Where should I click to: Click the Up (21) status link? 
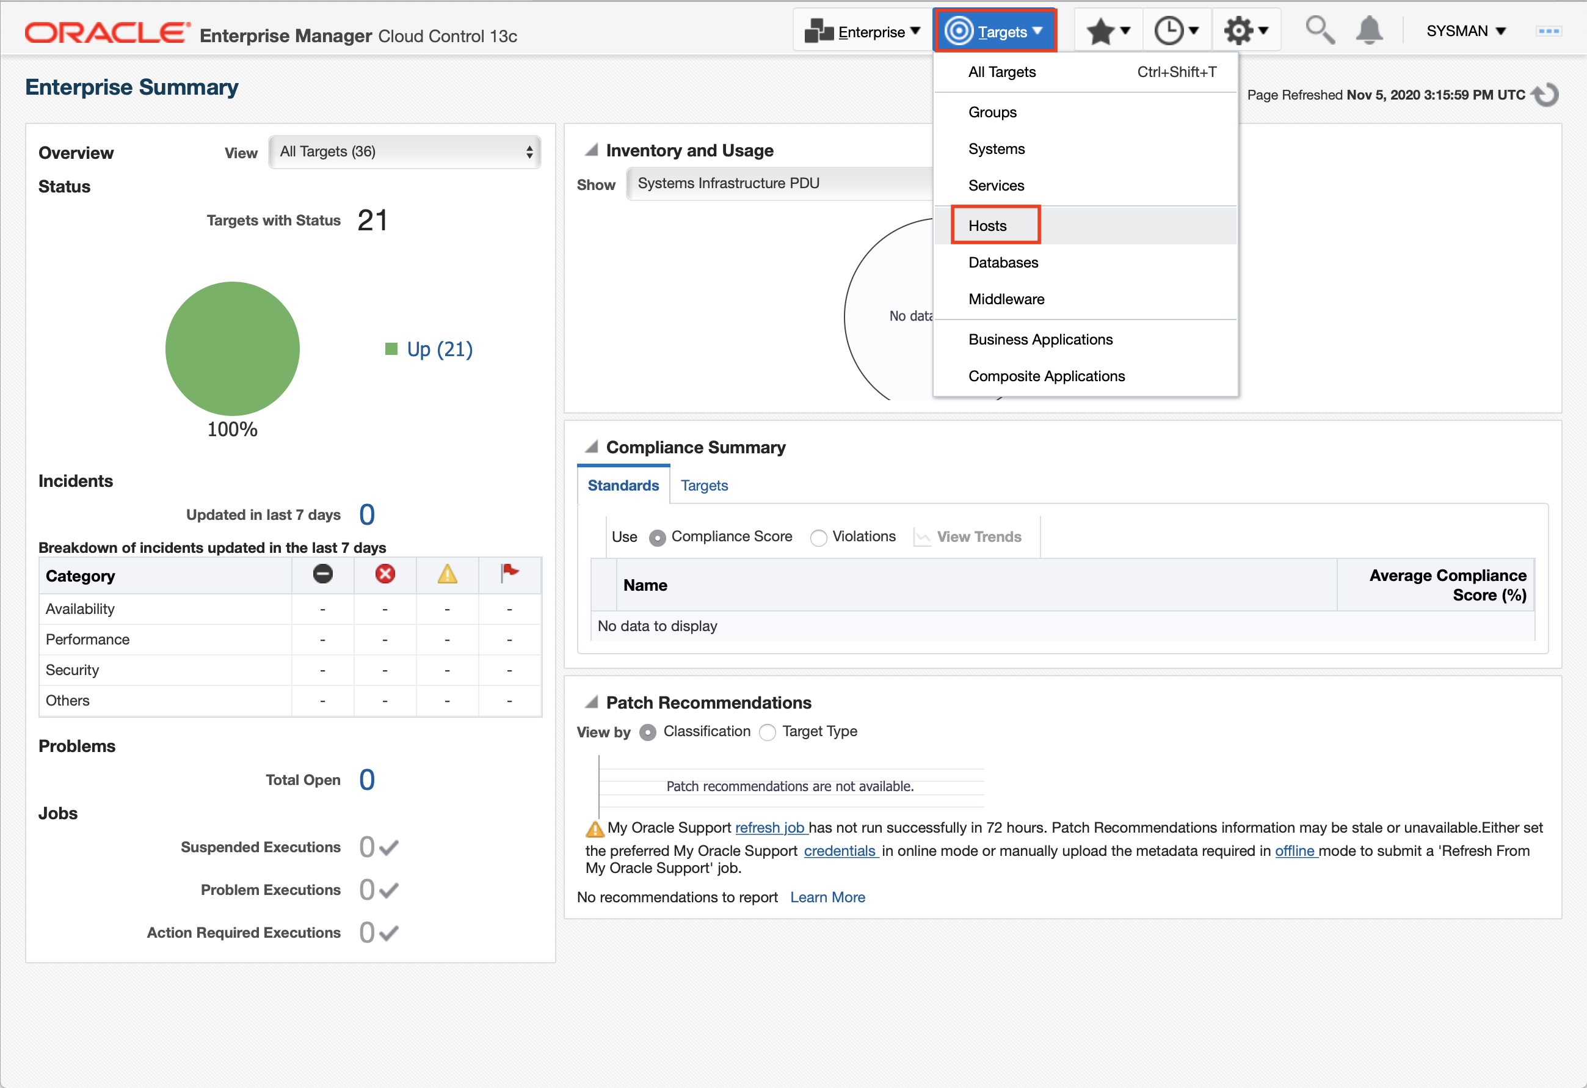440,349
